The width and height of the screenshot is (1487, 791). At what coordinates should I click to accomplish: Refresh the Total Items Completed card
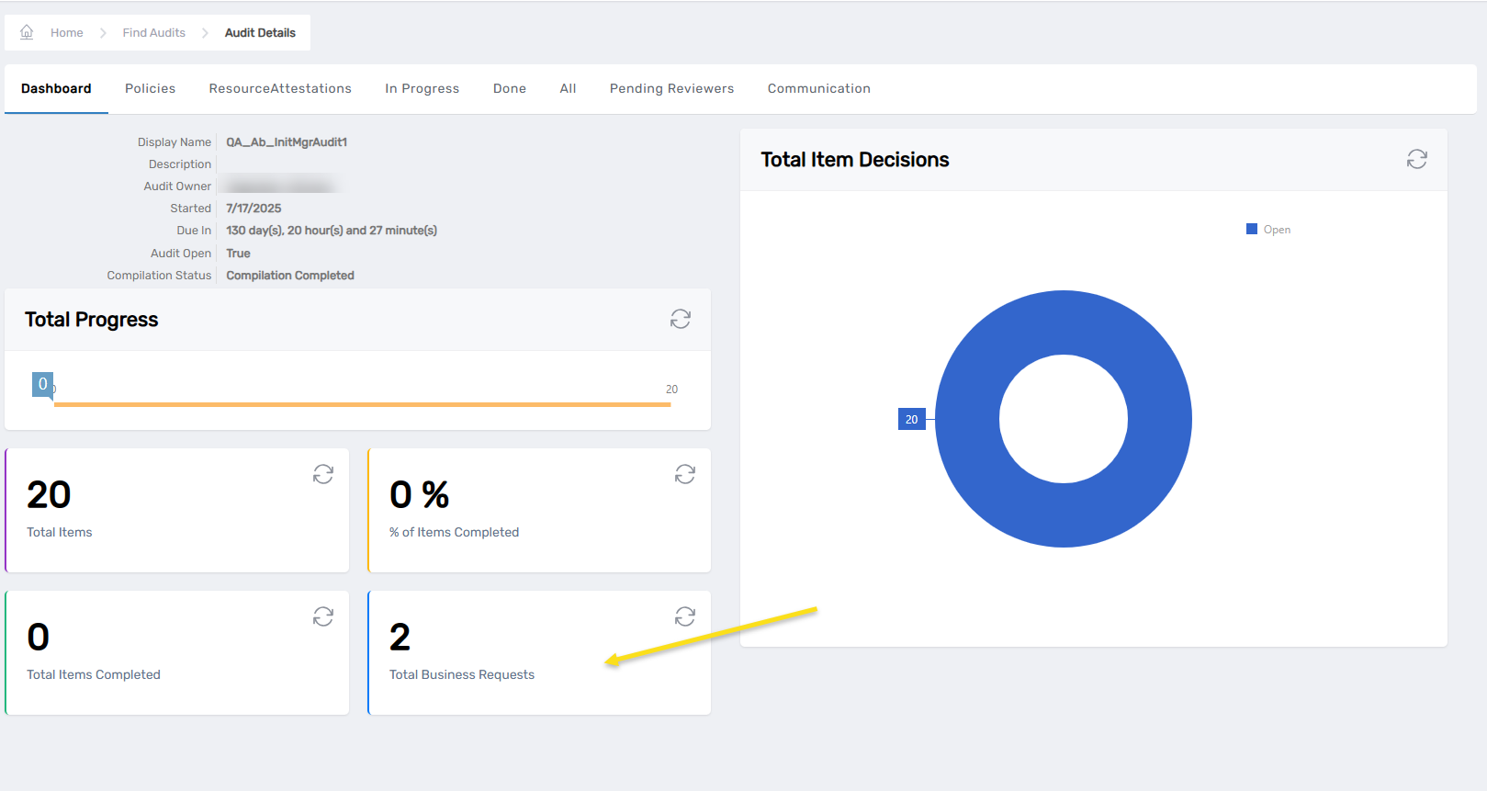click(x=323, y=616)
